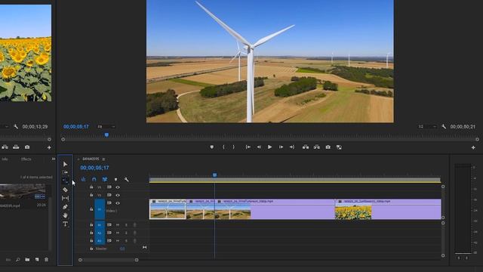Open Timeline Display Settings wrench
This screenshot has height=272, width=483.
coord(126,179)
